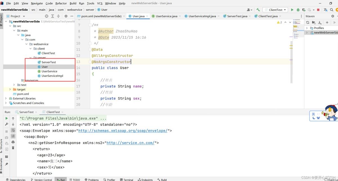Print the Run console output
Image resolution: width=338 pixels, height=181 pixels.
pos(13,142)
